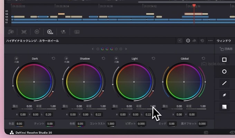Toggle the Dark zone range button
The image size is (235, 138).
coord(16,59)
